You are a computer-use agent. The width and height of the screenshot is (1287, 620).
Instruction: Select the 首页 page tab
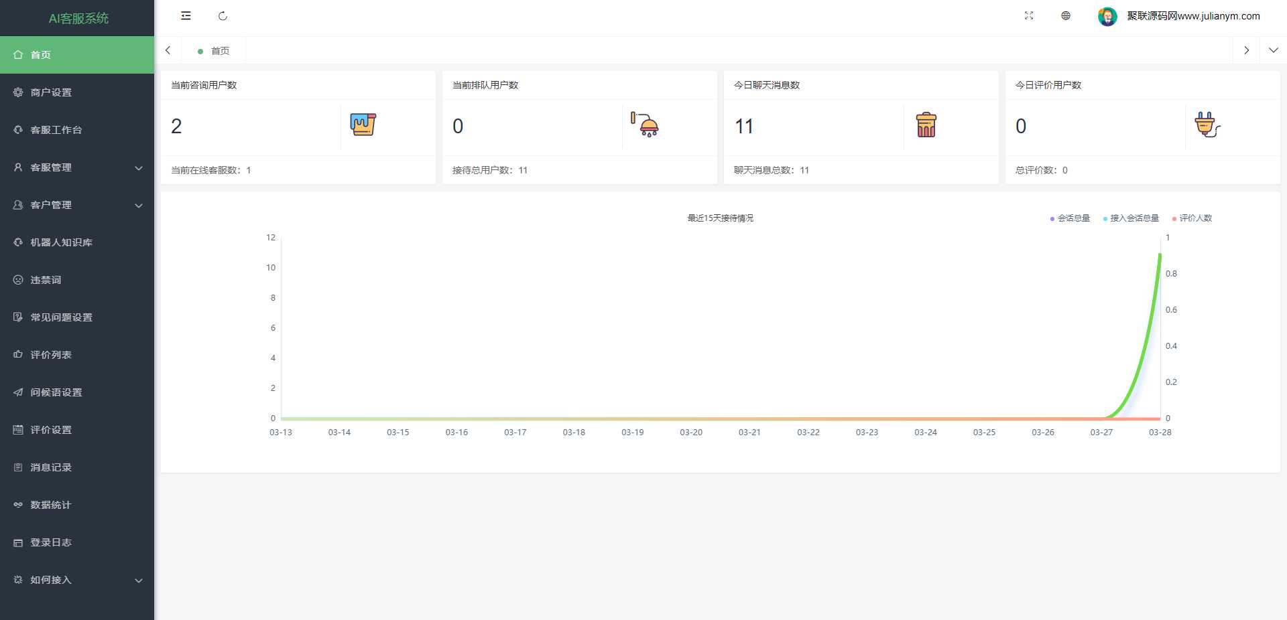[219, 51]
